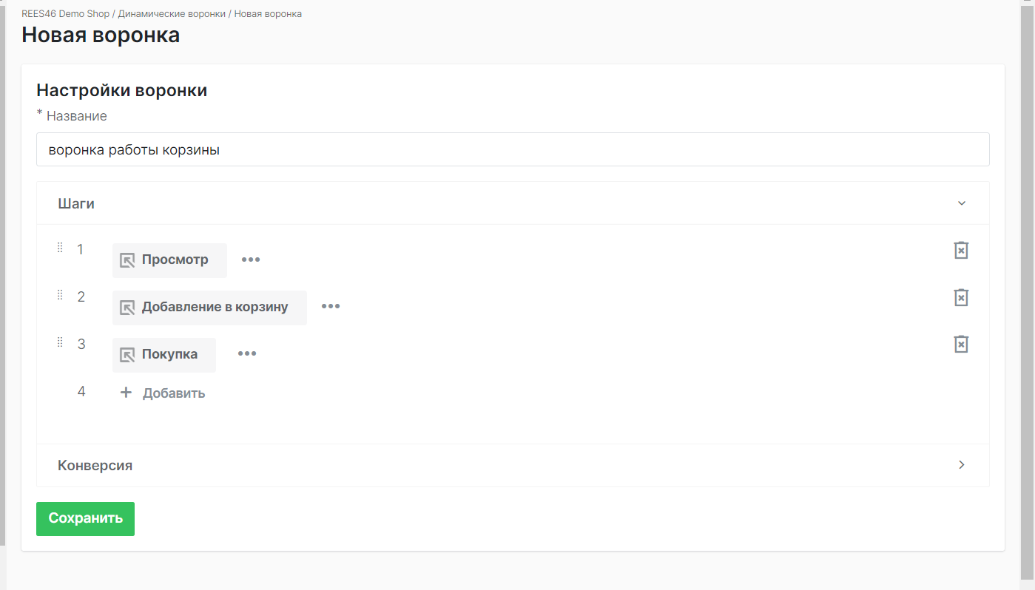Remove the Добавление в корзину step with trash icon
The height and width of the screenshot is (590, 1035).
click(x=960, y=297)
